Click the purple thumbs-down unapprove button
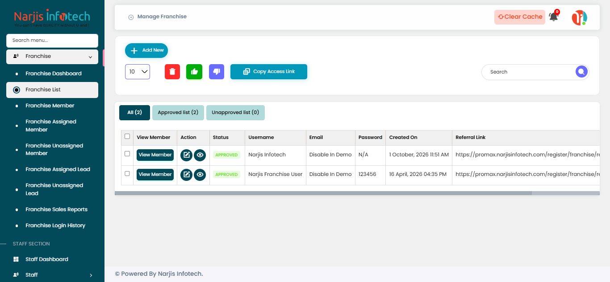This screenshot has width=610, height=282. 217,72
